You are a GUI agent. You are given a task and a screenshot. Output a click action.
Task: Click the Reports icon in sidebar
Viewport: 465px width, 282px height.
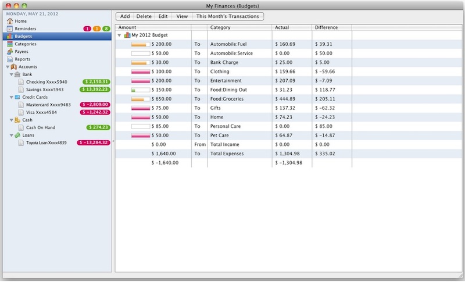[10, 59]
